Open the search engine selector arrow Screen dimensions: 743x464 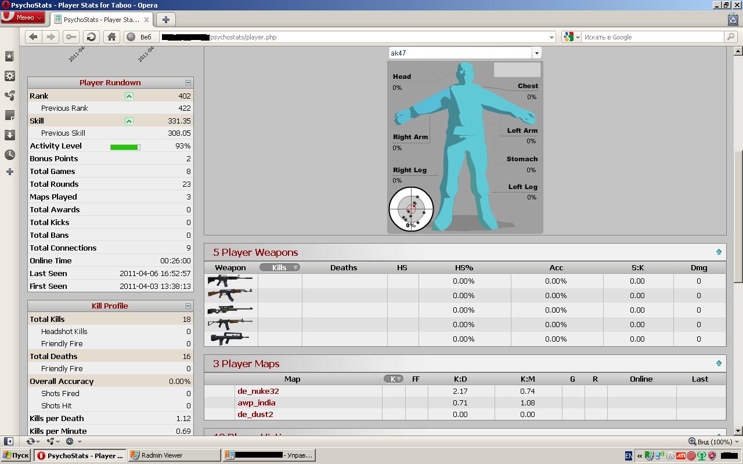[578, 37]
